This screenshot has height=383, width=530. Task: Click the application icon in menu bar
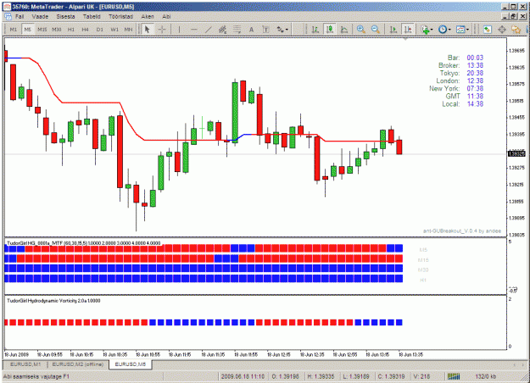click(x=8, y=16)
